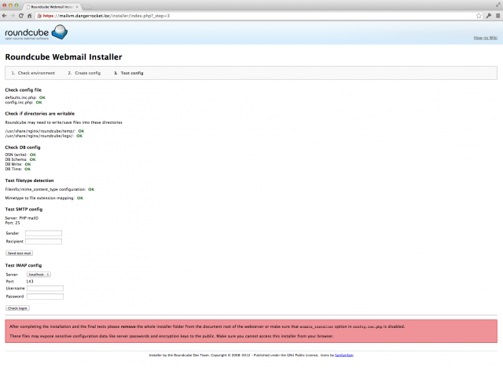This screenshot has height=368, width=503.
Task: Click the Test SMTP config heading
Action: pos(24,210)
